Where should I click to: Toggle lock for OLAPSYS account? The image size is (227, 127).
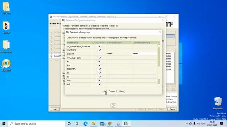pos(99,50)
